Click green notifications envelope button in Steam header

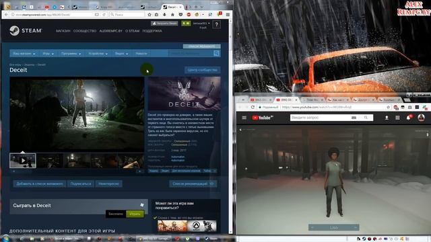click(x=186, y=24)
